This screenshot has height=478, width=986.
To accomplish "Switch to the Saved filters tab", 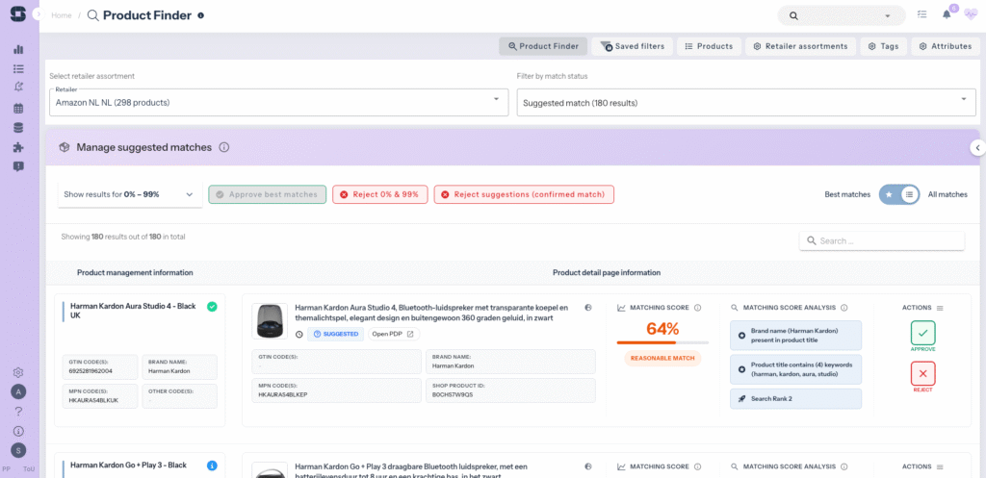I will (x=633, y=46).
